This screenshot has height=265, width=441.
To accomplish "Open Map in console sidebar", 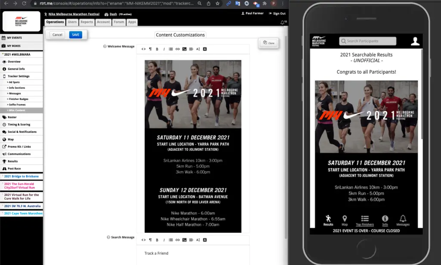I will pos(22,139).
